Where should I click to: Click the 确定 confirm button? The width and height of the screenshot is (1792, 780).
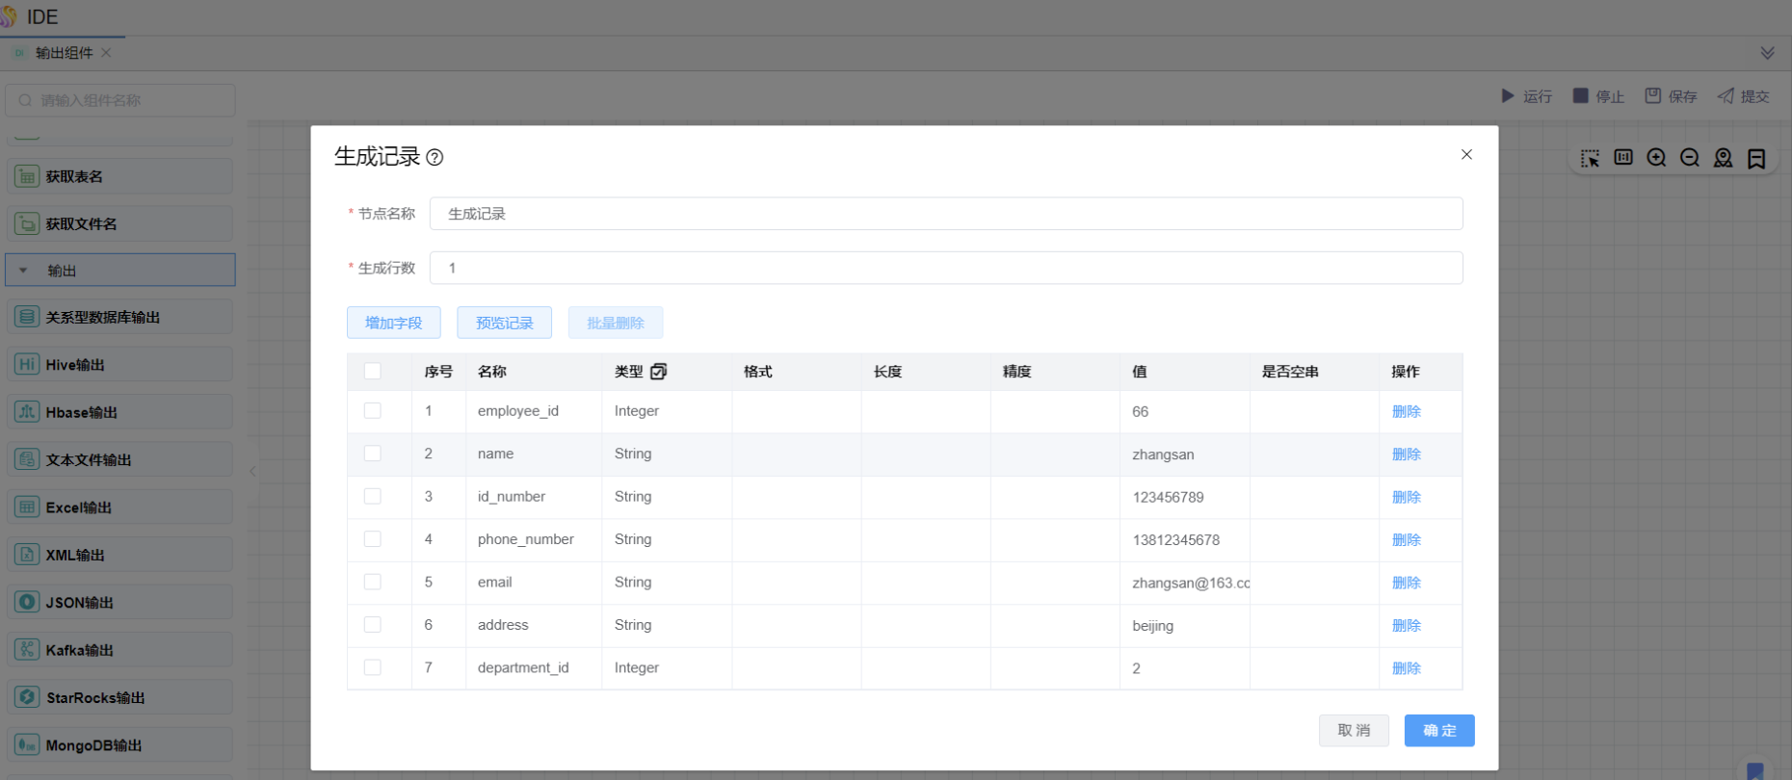[x=1438, y=731]
